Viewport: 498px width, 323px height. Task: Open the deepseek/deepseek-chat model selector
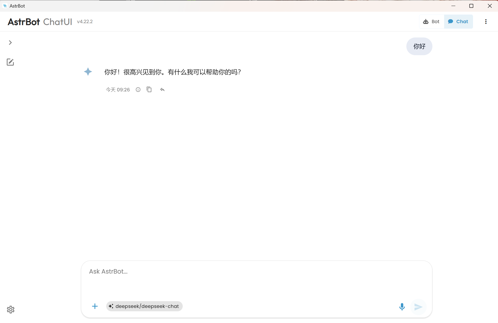144,306
